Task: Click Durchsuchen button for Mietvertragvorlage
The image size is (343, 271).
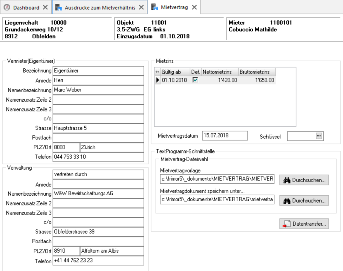Action: click(x=304, y=180)
